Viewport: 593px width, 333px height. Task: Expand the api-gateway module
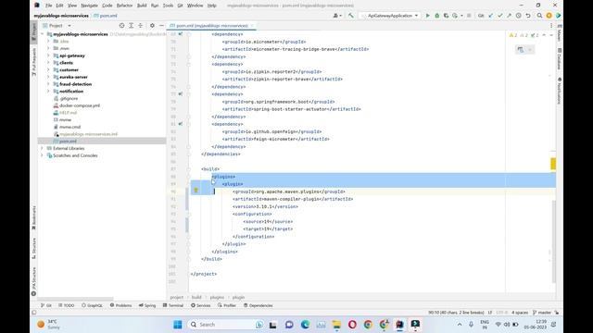48,55
